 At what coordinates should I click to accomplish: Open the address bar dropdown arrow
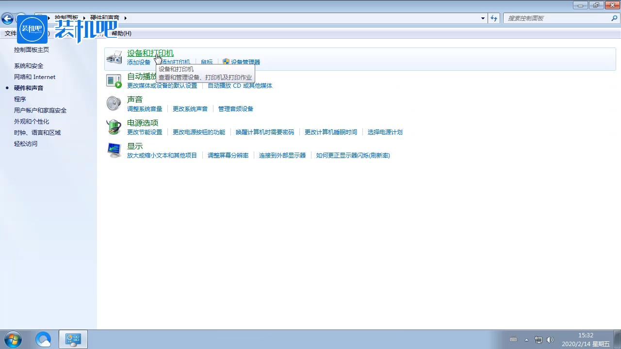coord(483,18)
